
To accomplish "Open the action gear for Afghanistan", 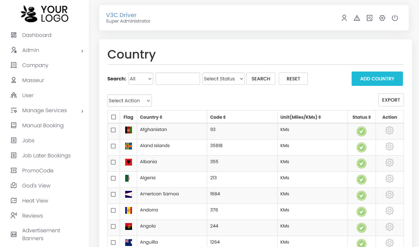I will coord(390,130).
